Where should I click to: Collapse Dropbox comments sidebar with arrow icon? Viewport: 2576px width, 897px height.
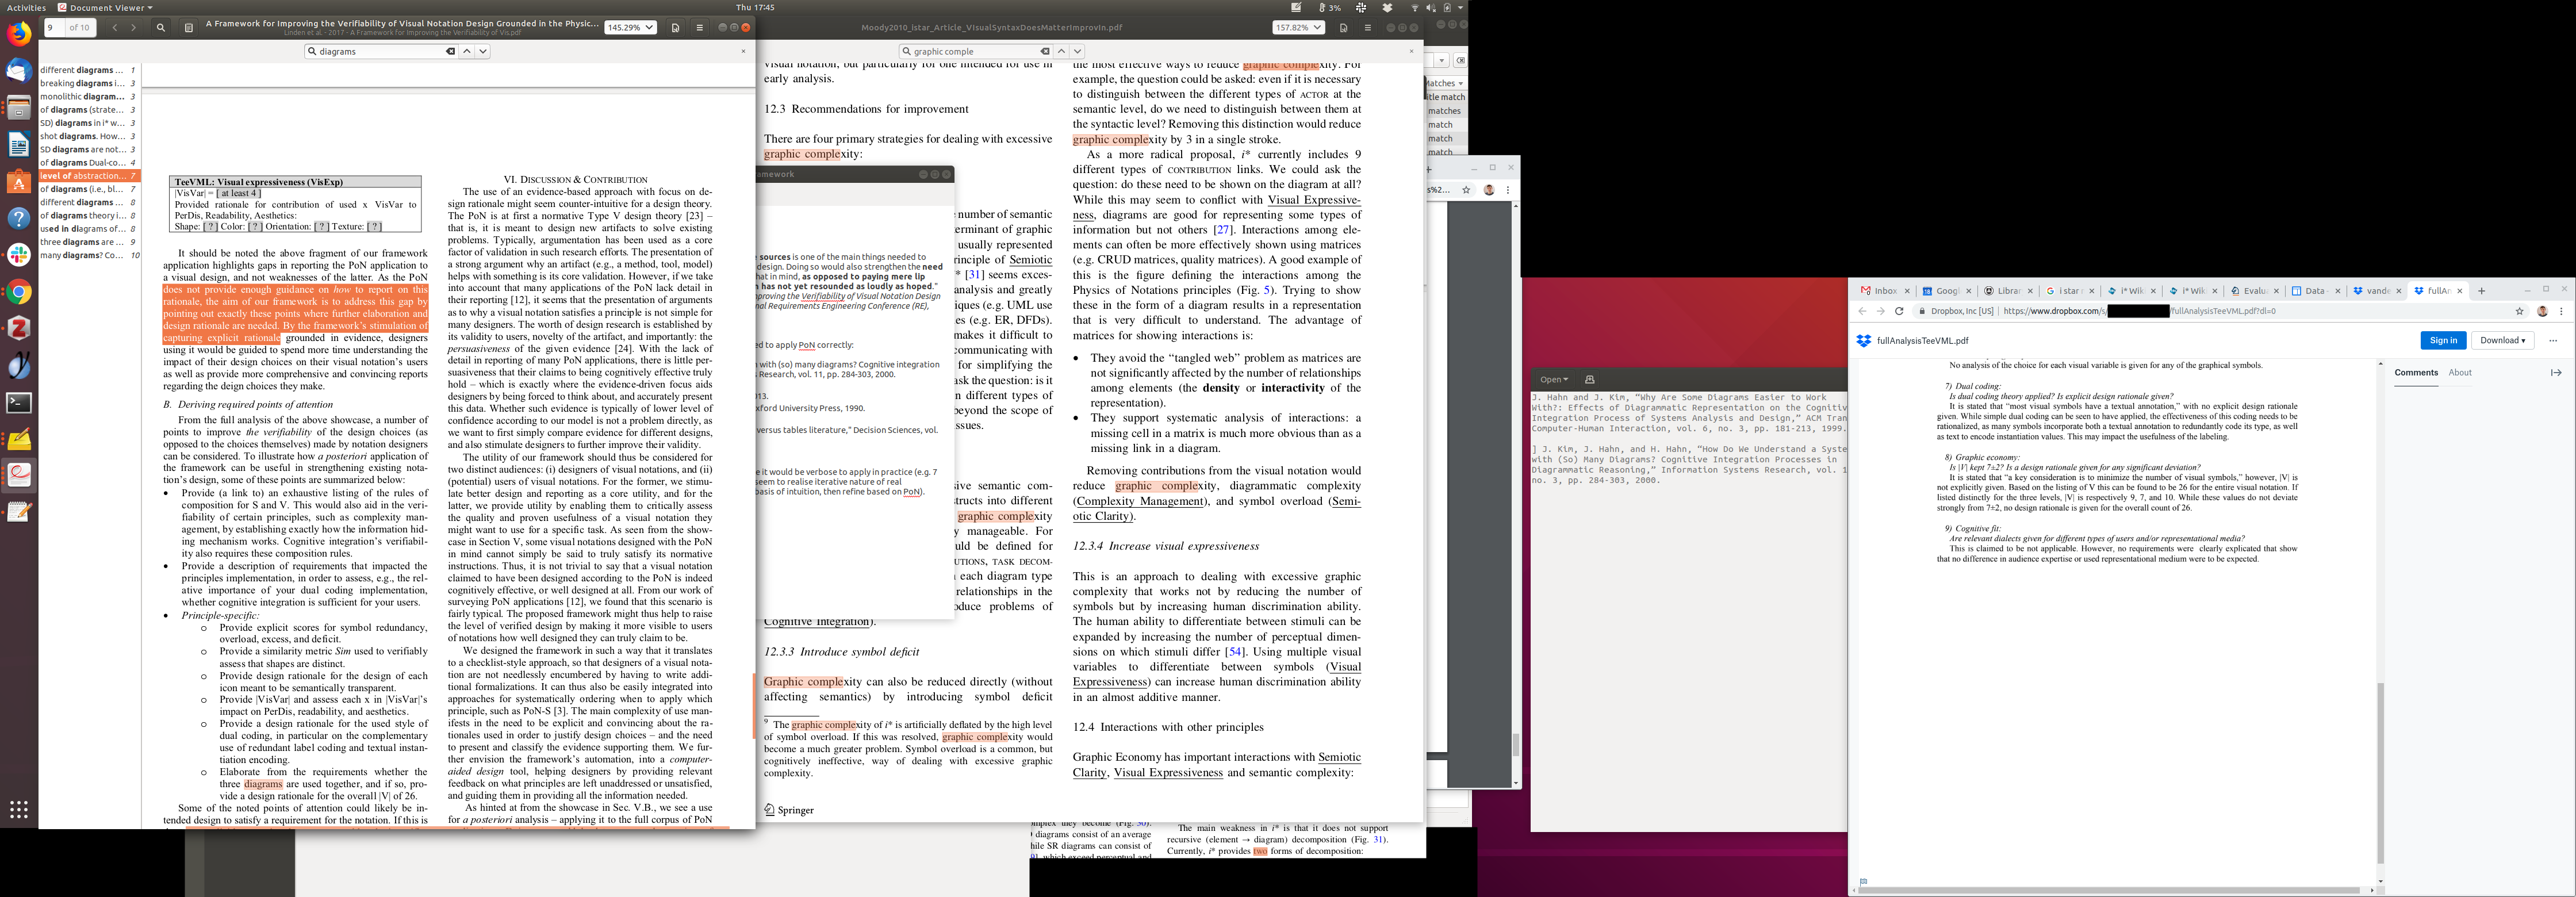click(x=2555, y=372)
